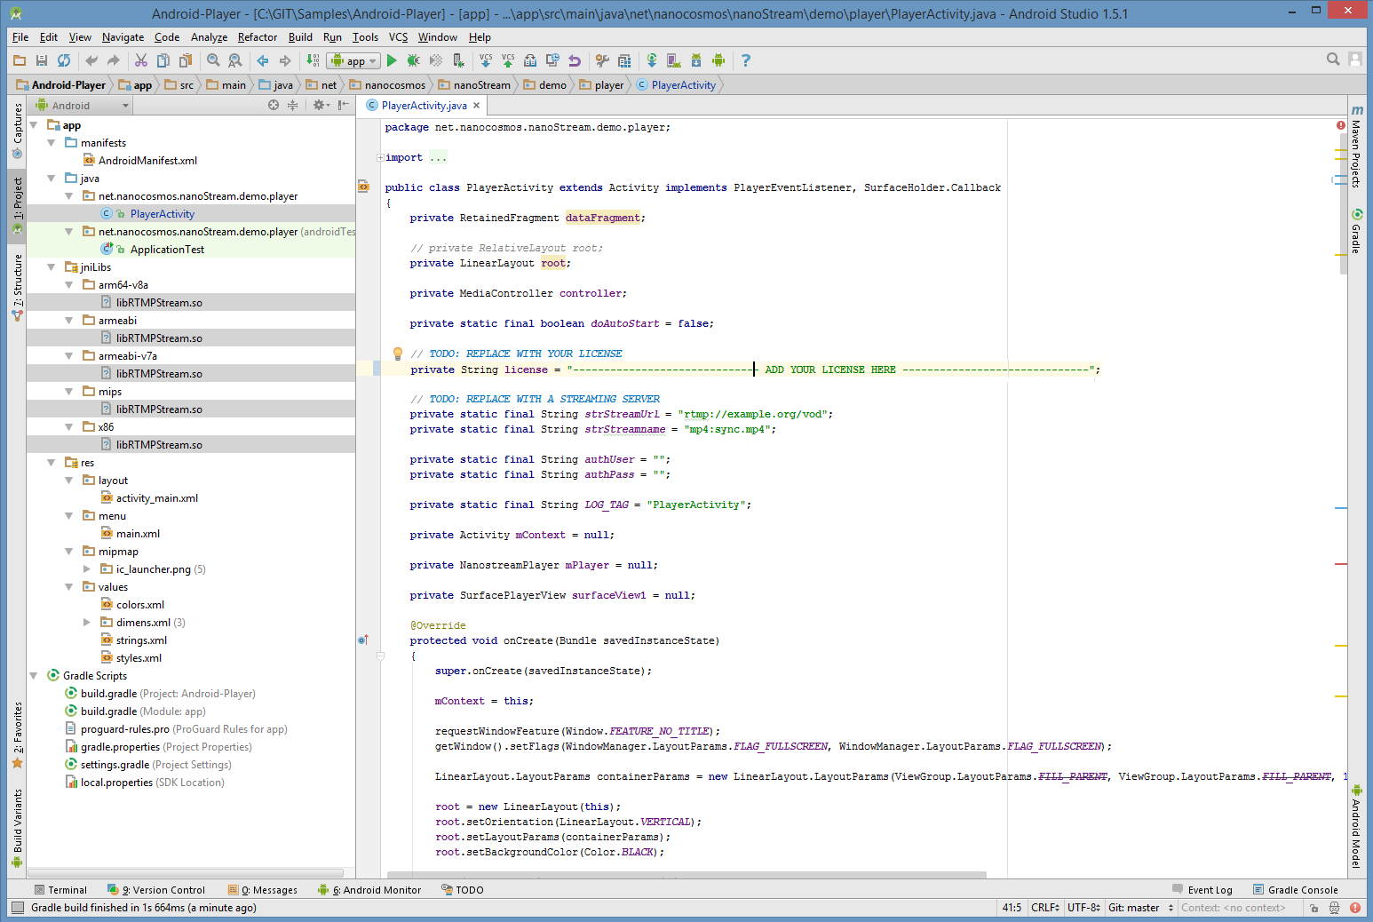Click the Search Everywhere magnifier icon

[x=1333, y=60]
